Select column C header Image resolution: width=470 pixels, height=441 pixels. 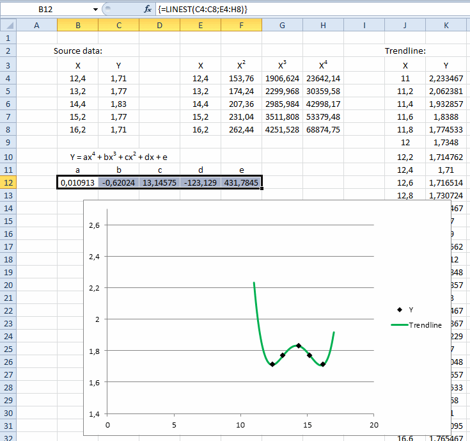point(119,25)
